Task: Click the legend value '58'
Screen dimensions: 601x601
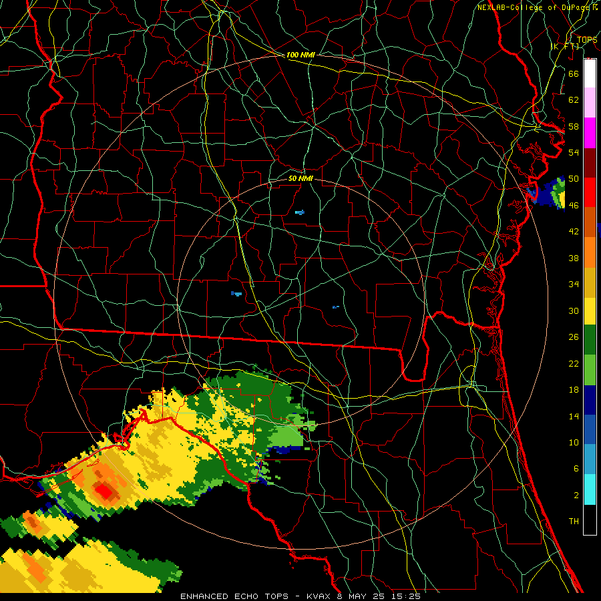Action: pos(574,126)
